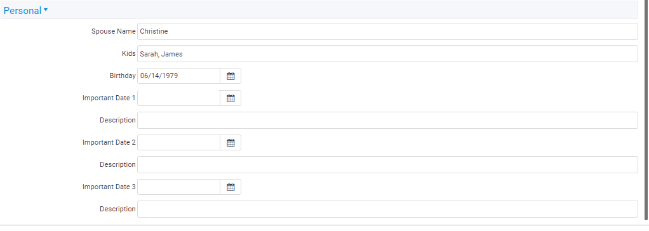
Task: Click the Kids field with Sarah, James
Action: pyautogui.click(x=387, y=54)
